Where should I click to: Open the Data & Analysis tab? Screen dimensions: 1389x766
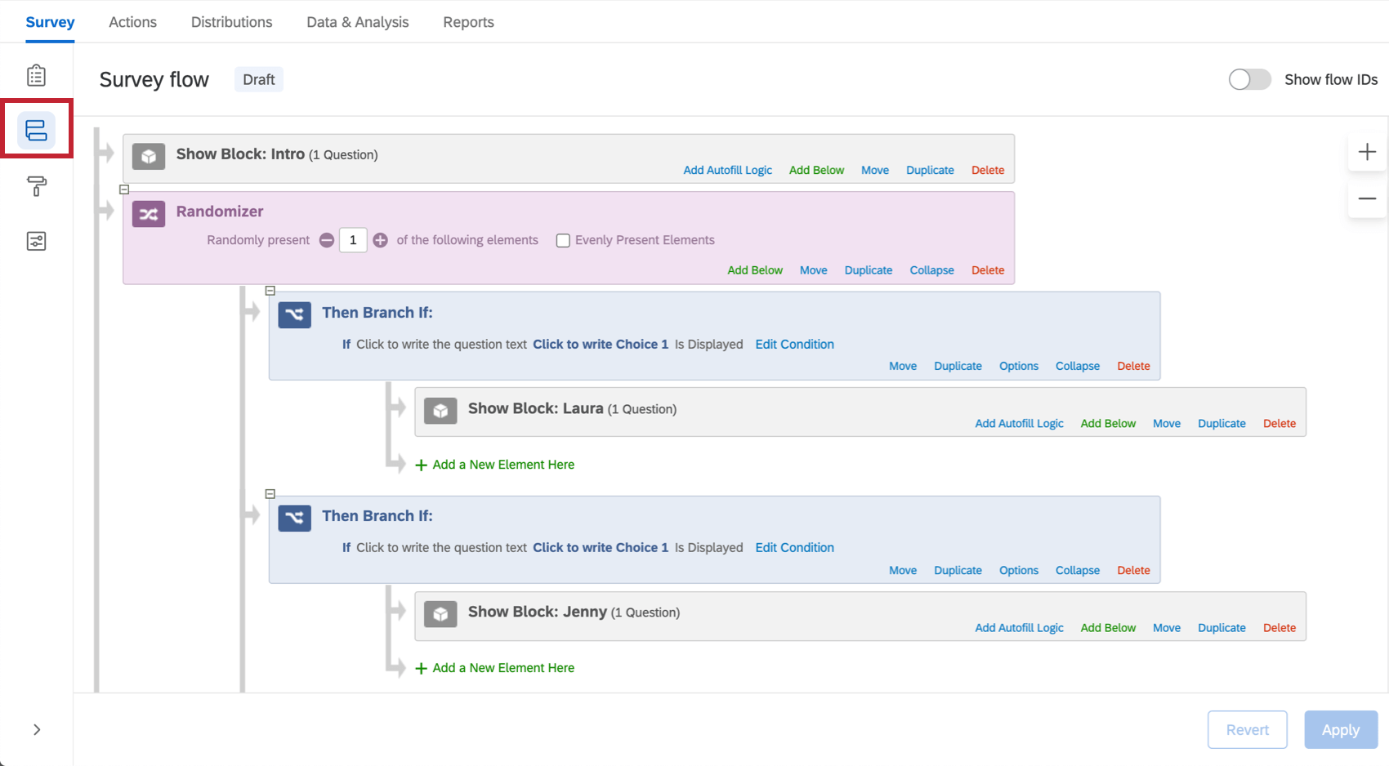357,22
